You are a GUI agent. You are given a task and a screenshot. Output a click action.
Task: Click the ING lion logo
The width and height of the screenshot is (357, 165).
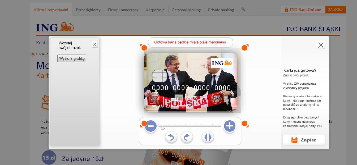tap(55, 27)
